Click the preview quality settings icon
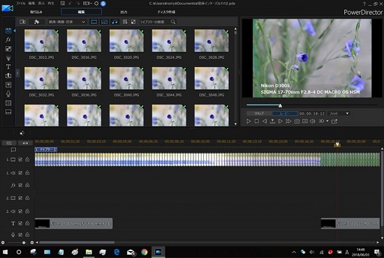Image resolution: width=384 pixels, height=258 pixels. (x=305, y=121)
